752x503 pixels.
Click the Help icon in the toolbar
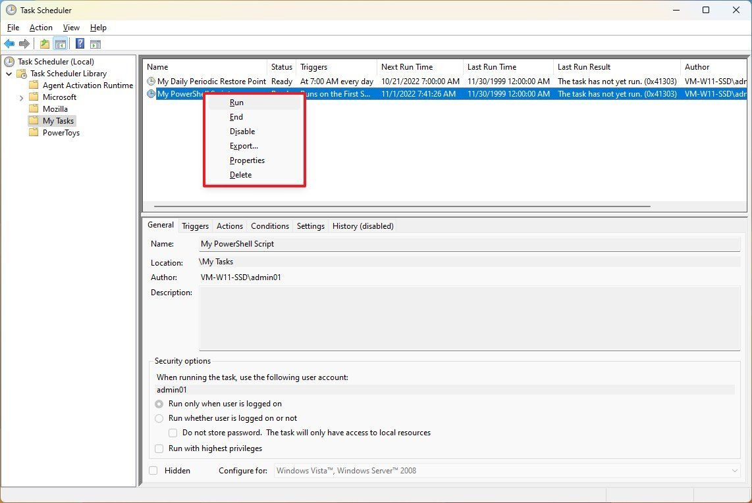[80, 43]
